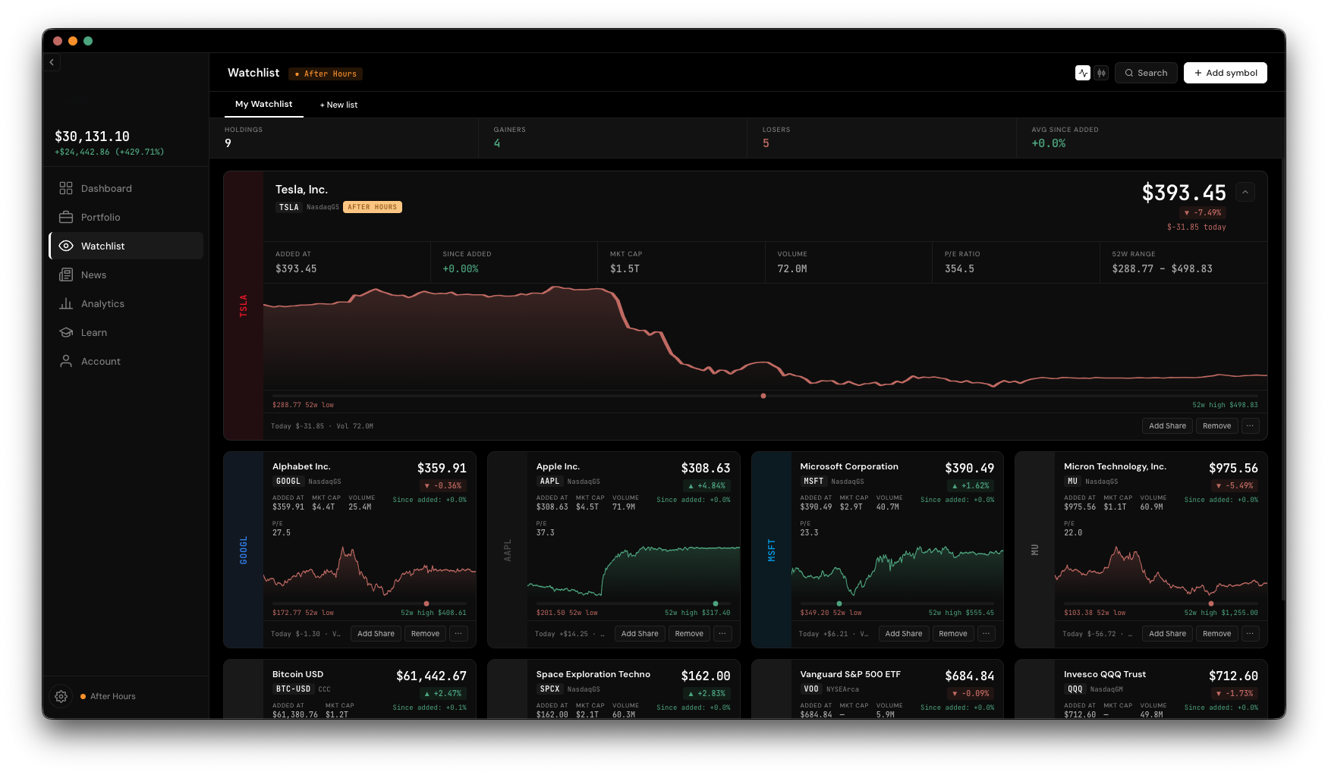Click the MSFT ticker badge
Viewport: 1328px width, 775px height.
coord(813,482)
